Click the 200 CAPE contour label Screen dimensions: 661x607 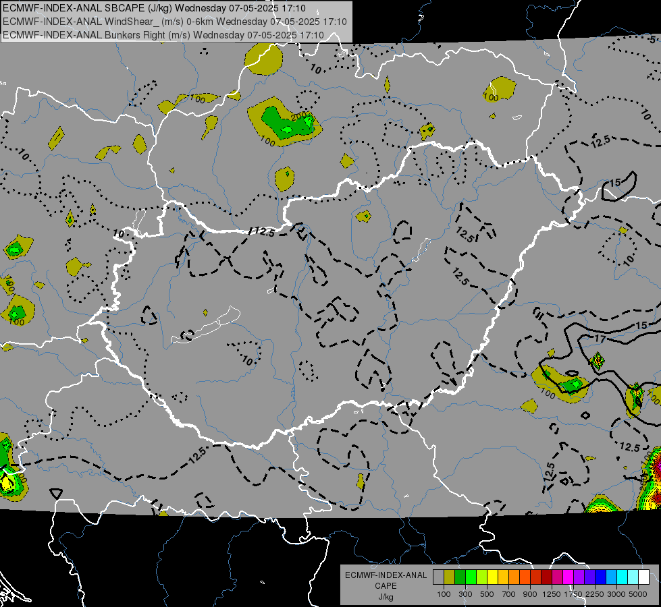[298, 116]
